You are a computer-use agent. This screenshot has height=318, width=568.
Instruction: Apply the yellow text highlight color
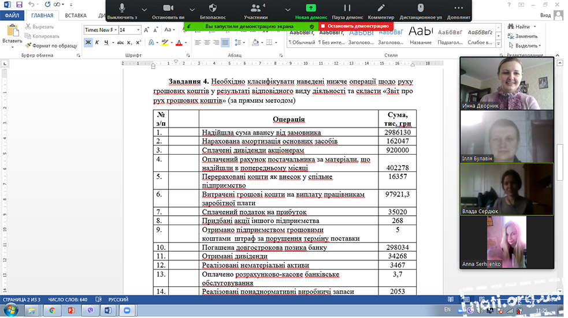tap(165, 43)
